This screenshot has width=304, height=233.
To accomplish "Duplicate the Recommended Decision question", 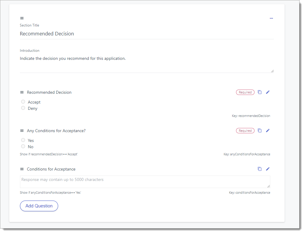I will pos(260,92).
